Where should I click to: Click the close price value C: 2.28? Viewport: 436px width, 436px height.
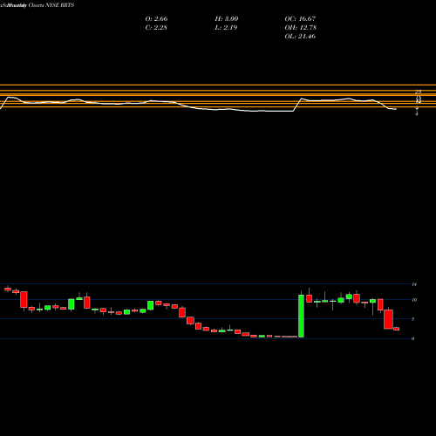(156, 28)
